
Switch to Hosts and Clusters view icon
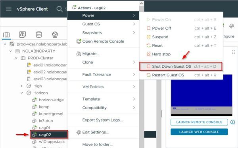point(6,34)
